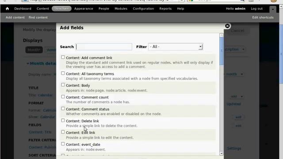Click the Home icon in admin toolbar

coord(7,9)
